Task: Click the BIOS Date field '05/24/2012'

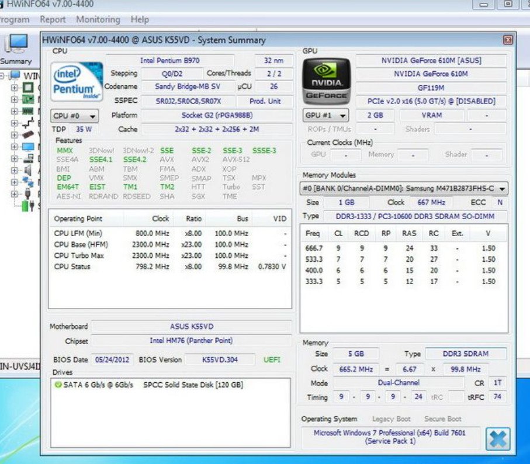Action: pyautogui.click(x=112, y=359)
